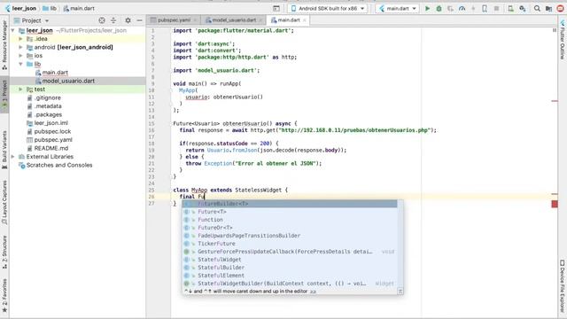Expand the test folder
The image size is (567, 319).
20,89
